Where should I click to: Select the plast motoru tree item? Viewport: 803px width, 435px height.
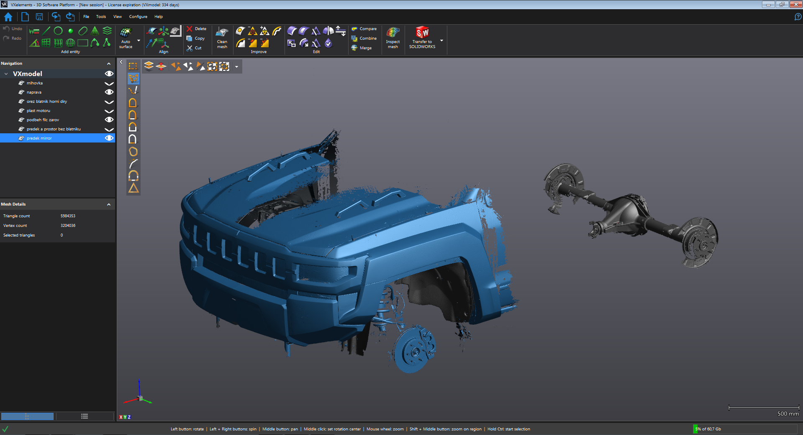click(38, 111)
